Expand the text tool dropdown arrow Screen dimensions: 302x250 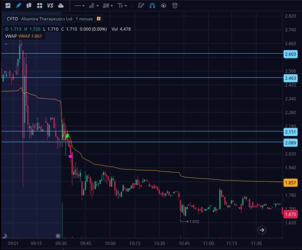(x=126, y=6)
